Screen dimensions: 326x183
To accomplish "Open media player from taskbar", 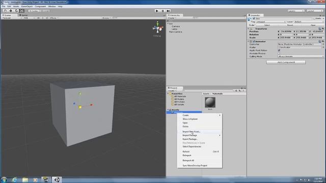I will click(35, 179).
